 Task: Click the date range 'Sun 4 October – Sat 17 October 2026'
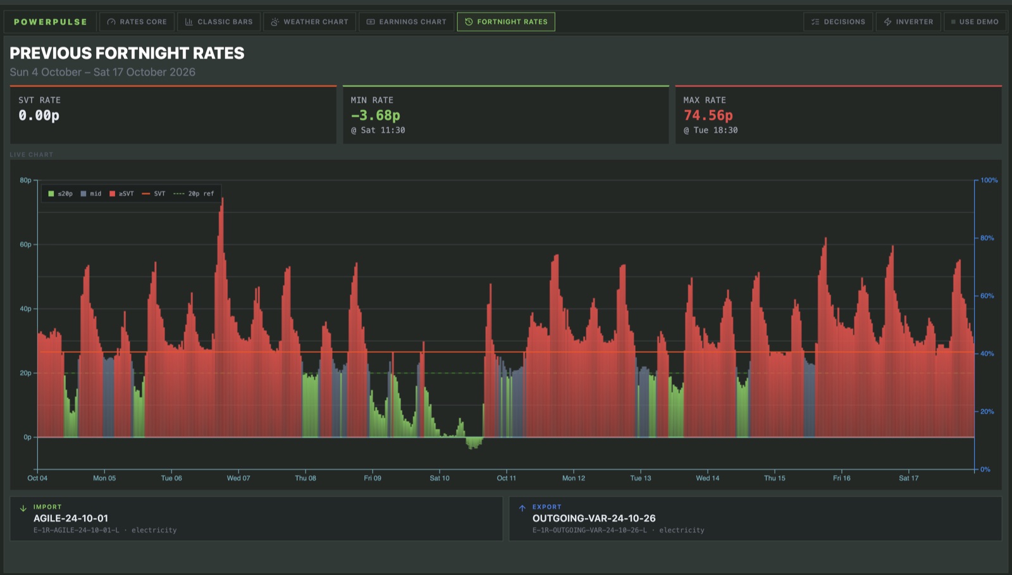pyautogui.click(x=102, y=72)
